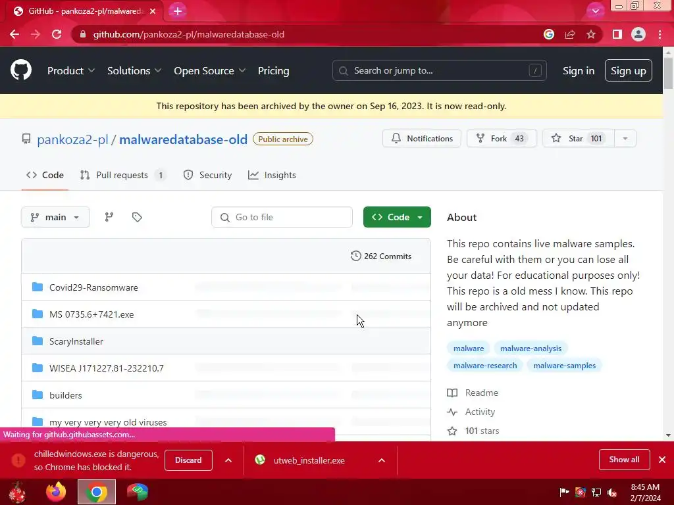This screenshot has height=505, width=674.
Task: Toggle the Chrome side panel icon
Action: pyautogui.click(x=617, y=34)
